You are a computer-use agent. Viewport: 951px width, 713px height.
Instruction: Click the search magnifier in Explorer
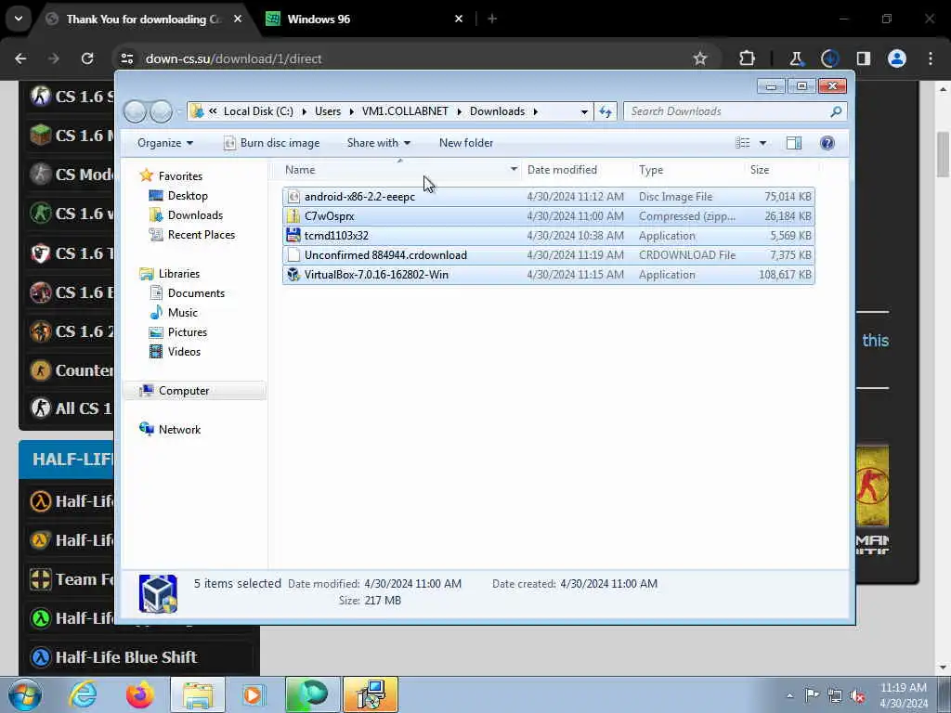[x=836, y=111]
